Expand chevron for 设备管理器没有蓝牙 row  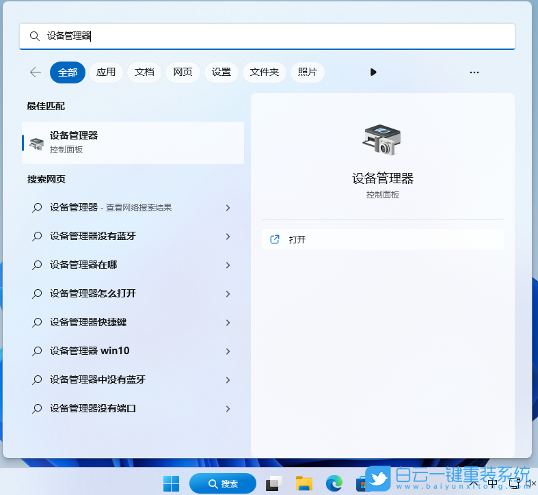coord(228,236)
